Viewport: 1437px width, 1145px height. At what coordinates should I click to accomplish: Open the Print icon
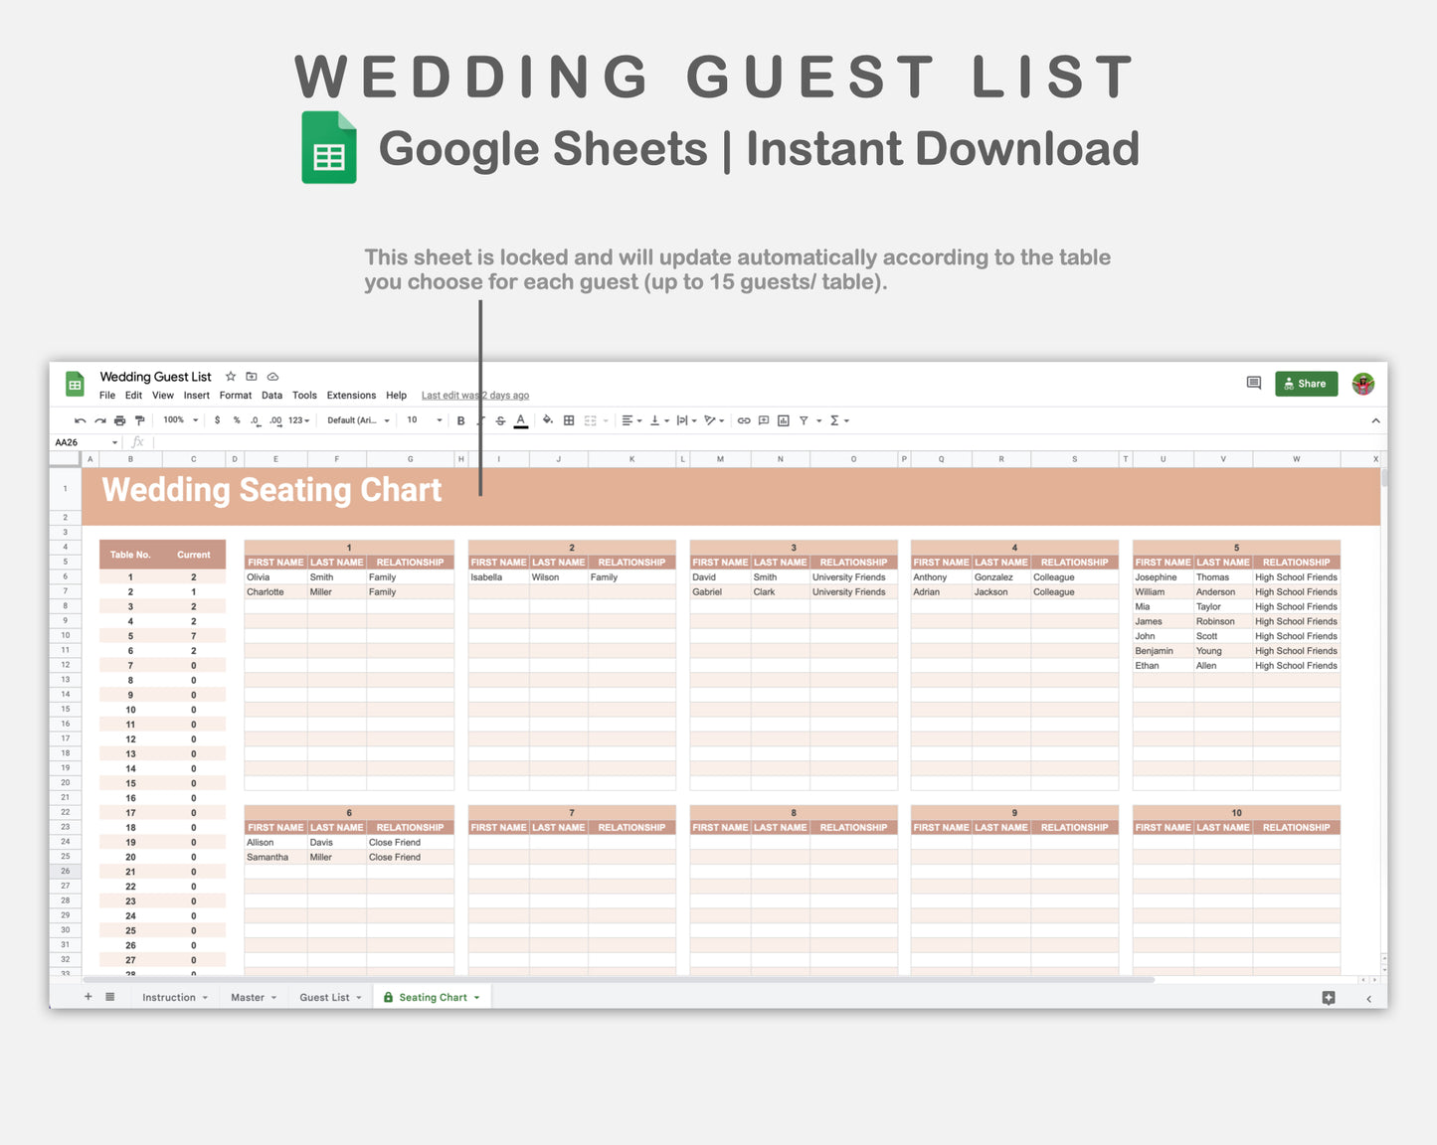pos(120,420)
